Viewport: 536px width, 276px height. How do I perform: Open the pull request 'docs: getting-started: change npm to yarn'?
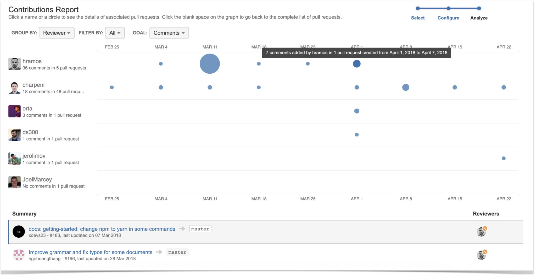click(x=102, y=229)
